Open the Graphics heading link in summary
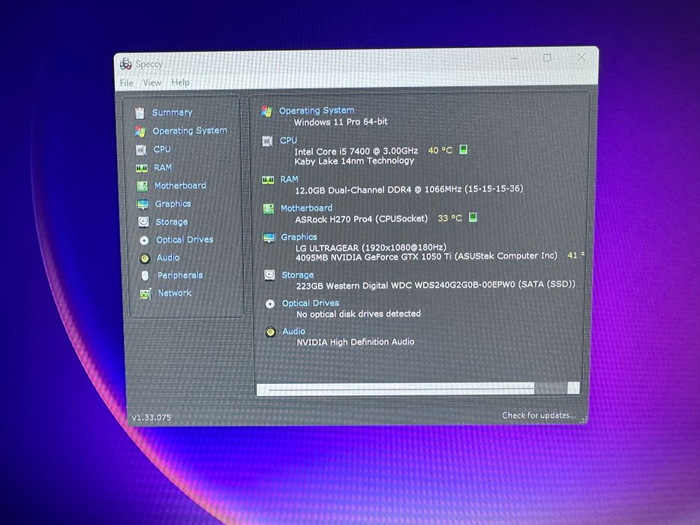Viewport: 700px width, 525px height. [299, 237]
